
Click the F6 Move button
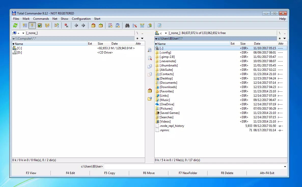click(149, 173)
